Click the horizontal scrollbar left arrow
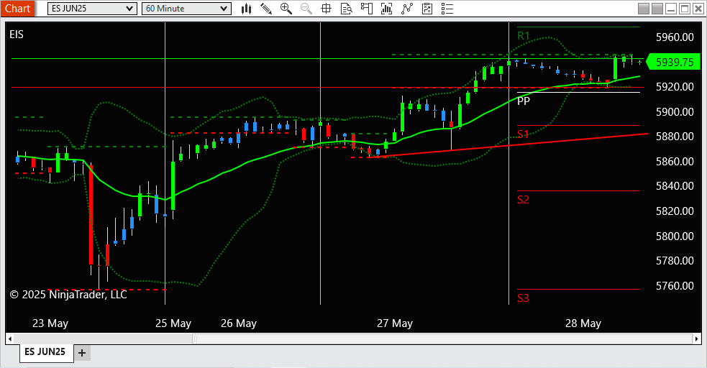The image size is (707, 368). 9,339
